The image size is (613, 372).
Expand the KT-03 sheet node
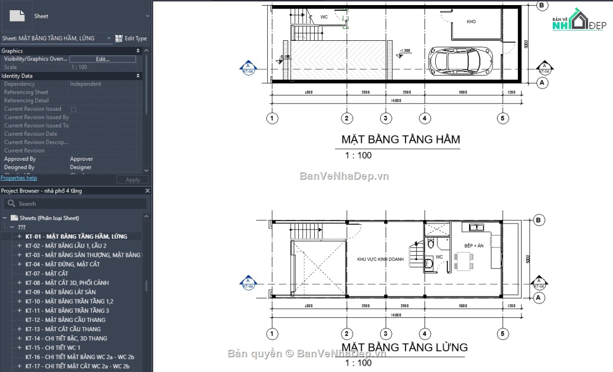click(20, 255)
